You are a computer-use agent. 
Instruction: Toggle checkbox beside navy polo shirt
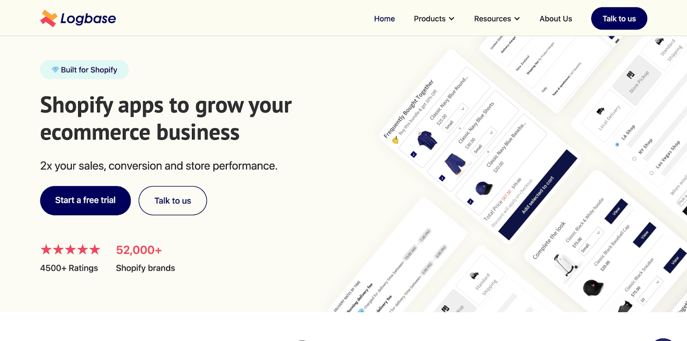click(413, 154)
